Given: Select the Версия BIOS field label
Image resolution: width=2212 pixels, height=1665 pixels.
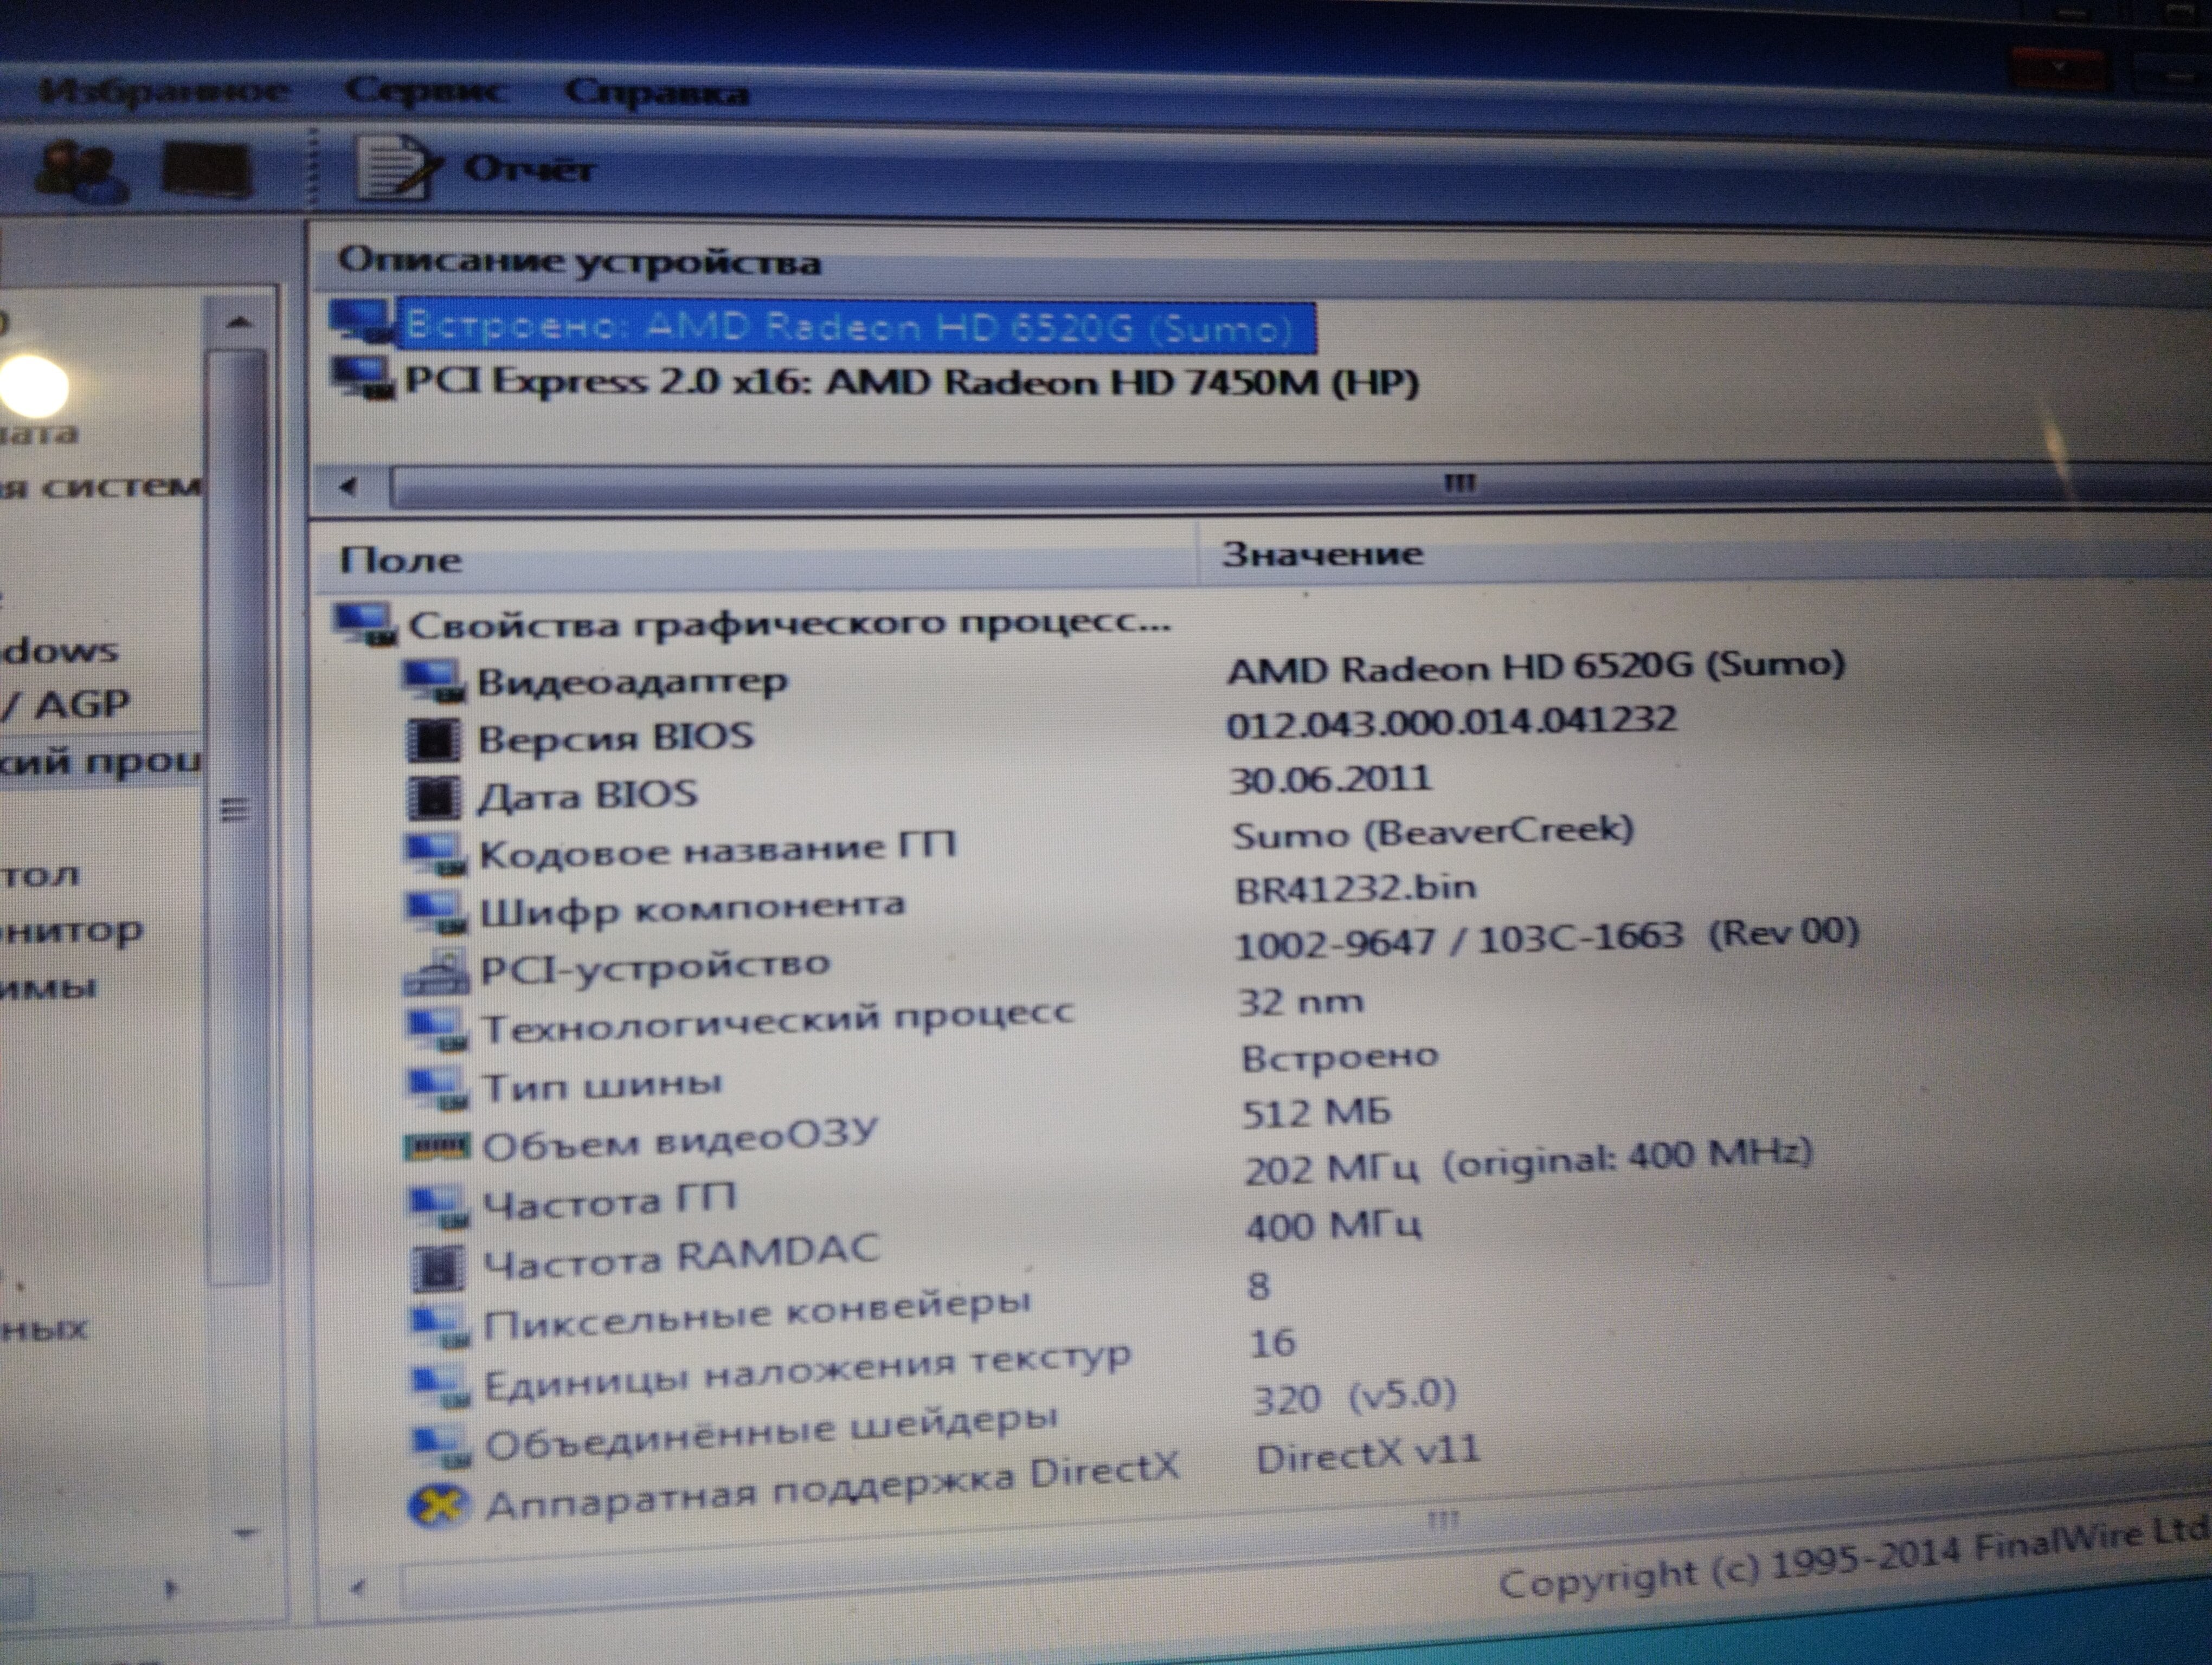Looking at the screenshot, I should [x=616, y=738].
